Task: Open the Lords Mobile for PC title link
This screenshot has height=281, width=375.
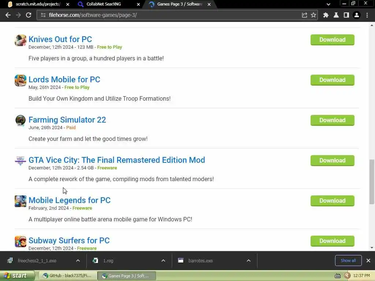Action: pyautogui.click(x=64, y=79)
